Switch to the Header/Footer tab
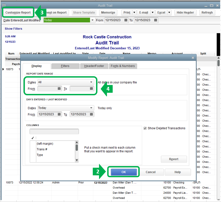This screenshot has height=202, width=221. (94, 66)
